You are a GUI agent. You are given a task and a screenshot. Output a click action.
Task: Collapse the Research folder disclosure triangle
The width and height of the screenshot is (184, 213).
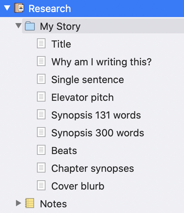pyautogui.click(x=7, y=8)
